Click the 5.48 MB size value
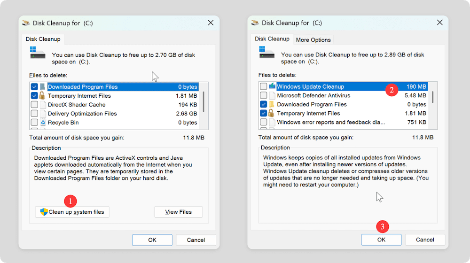Image resolution: width=470 pixels, height=263 pixels. coord(415,95)
